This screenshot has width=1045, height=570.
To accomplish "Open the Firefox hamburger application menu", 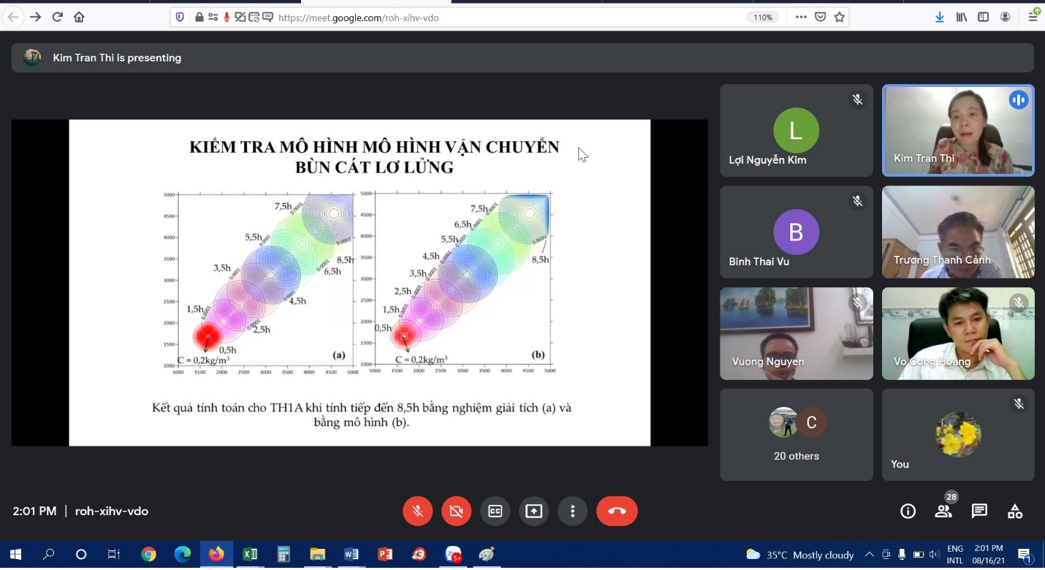I will [1033, 17].
